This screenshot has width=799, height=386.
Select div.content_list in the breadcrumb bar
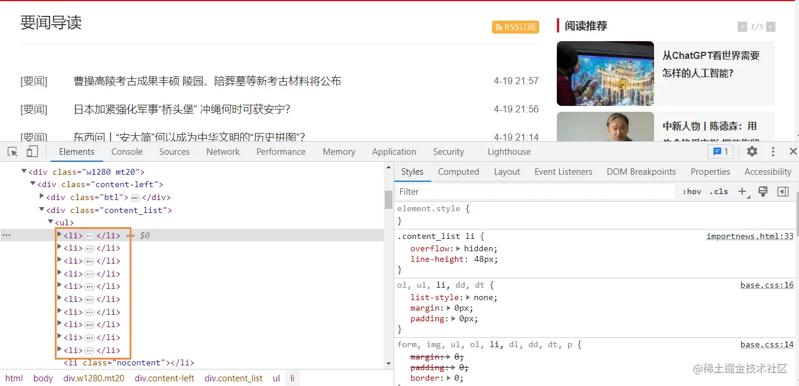234,378
